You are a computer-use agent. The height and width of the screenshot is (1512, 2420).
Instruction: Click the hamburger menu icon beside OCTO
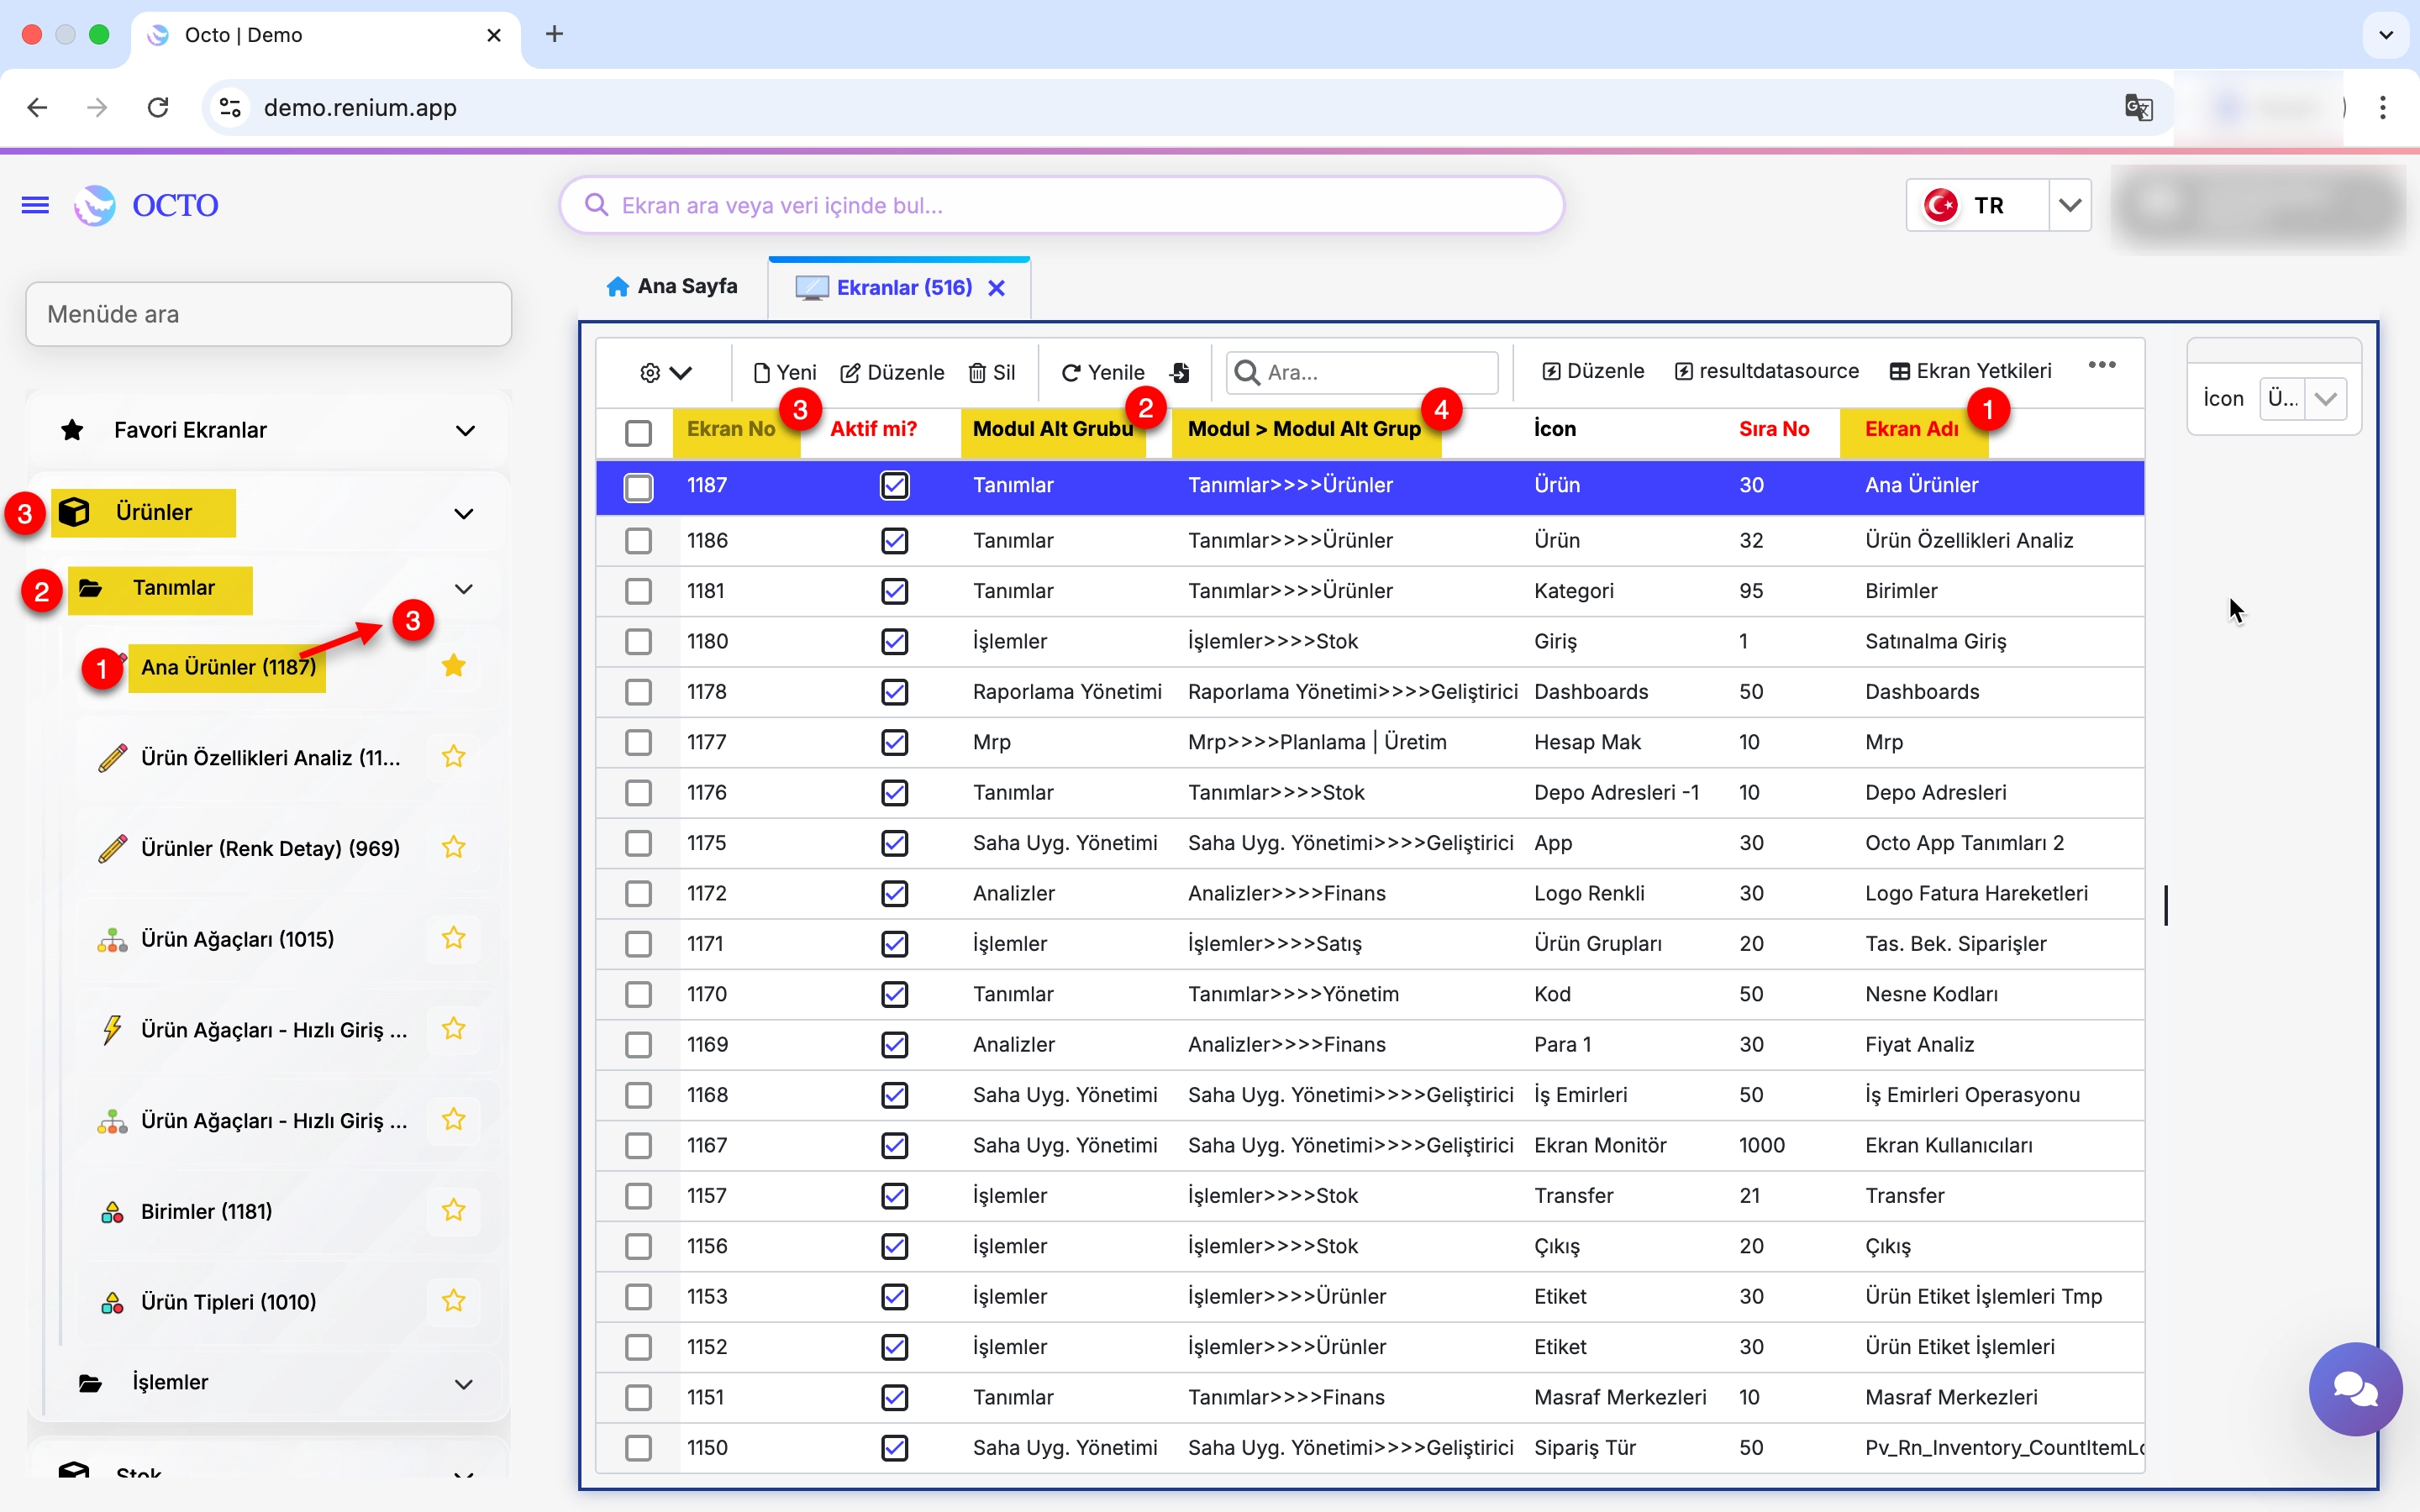tap(35, 205)
